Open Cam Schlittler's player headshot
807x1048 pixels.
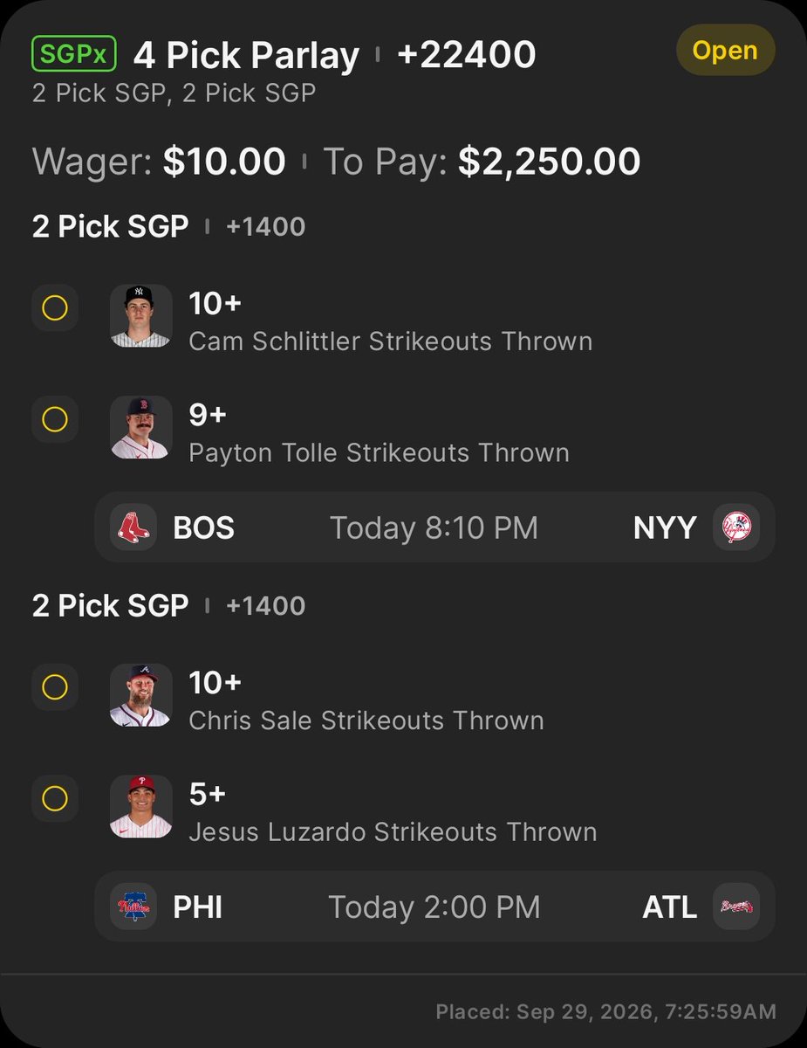tap(140, 315)
